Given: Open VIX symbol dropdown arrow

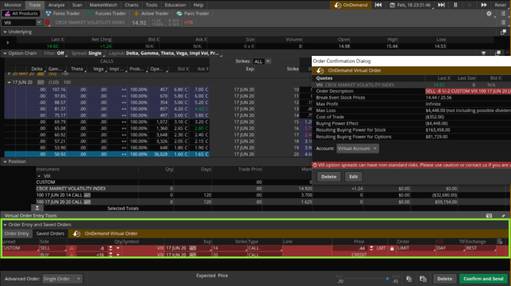Looking at the screenshot, I should (39, 22).
